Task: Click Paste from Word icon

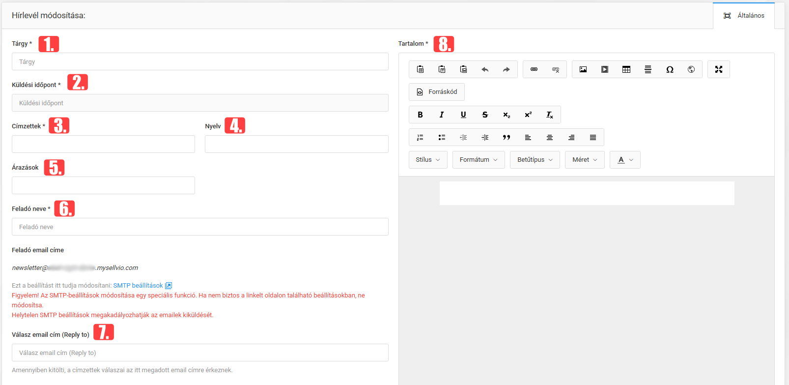Action: point(463,69)
